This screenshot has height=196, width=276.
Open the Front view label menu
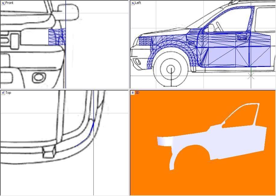(9, 3)
